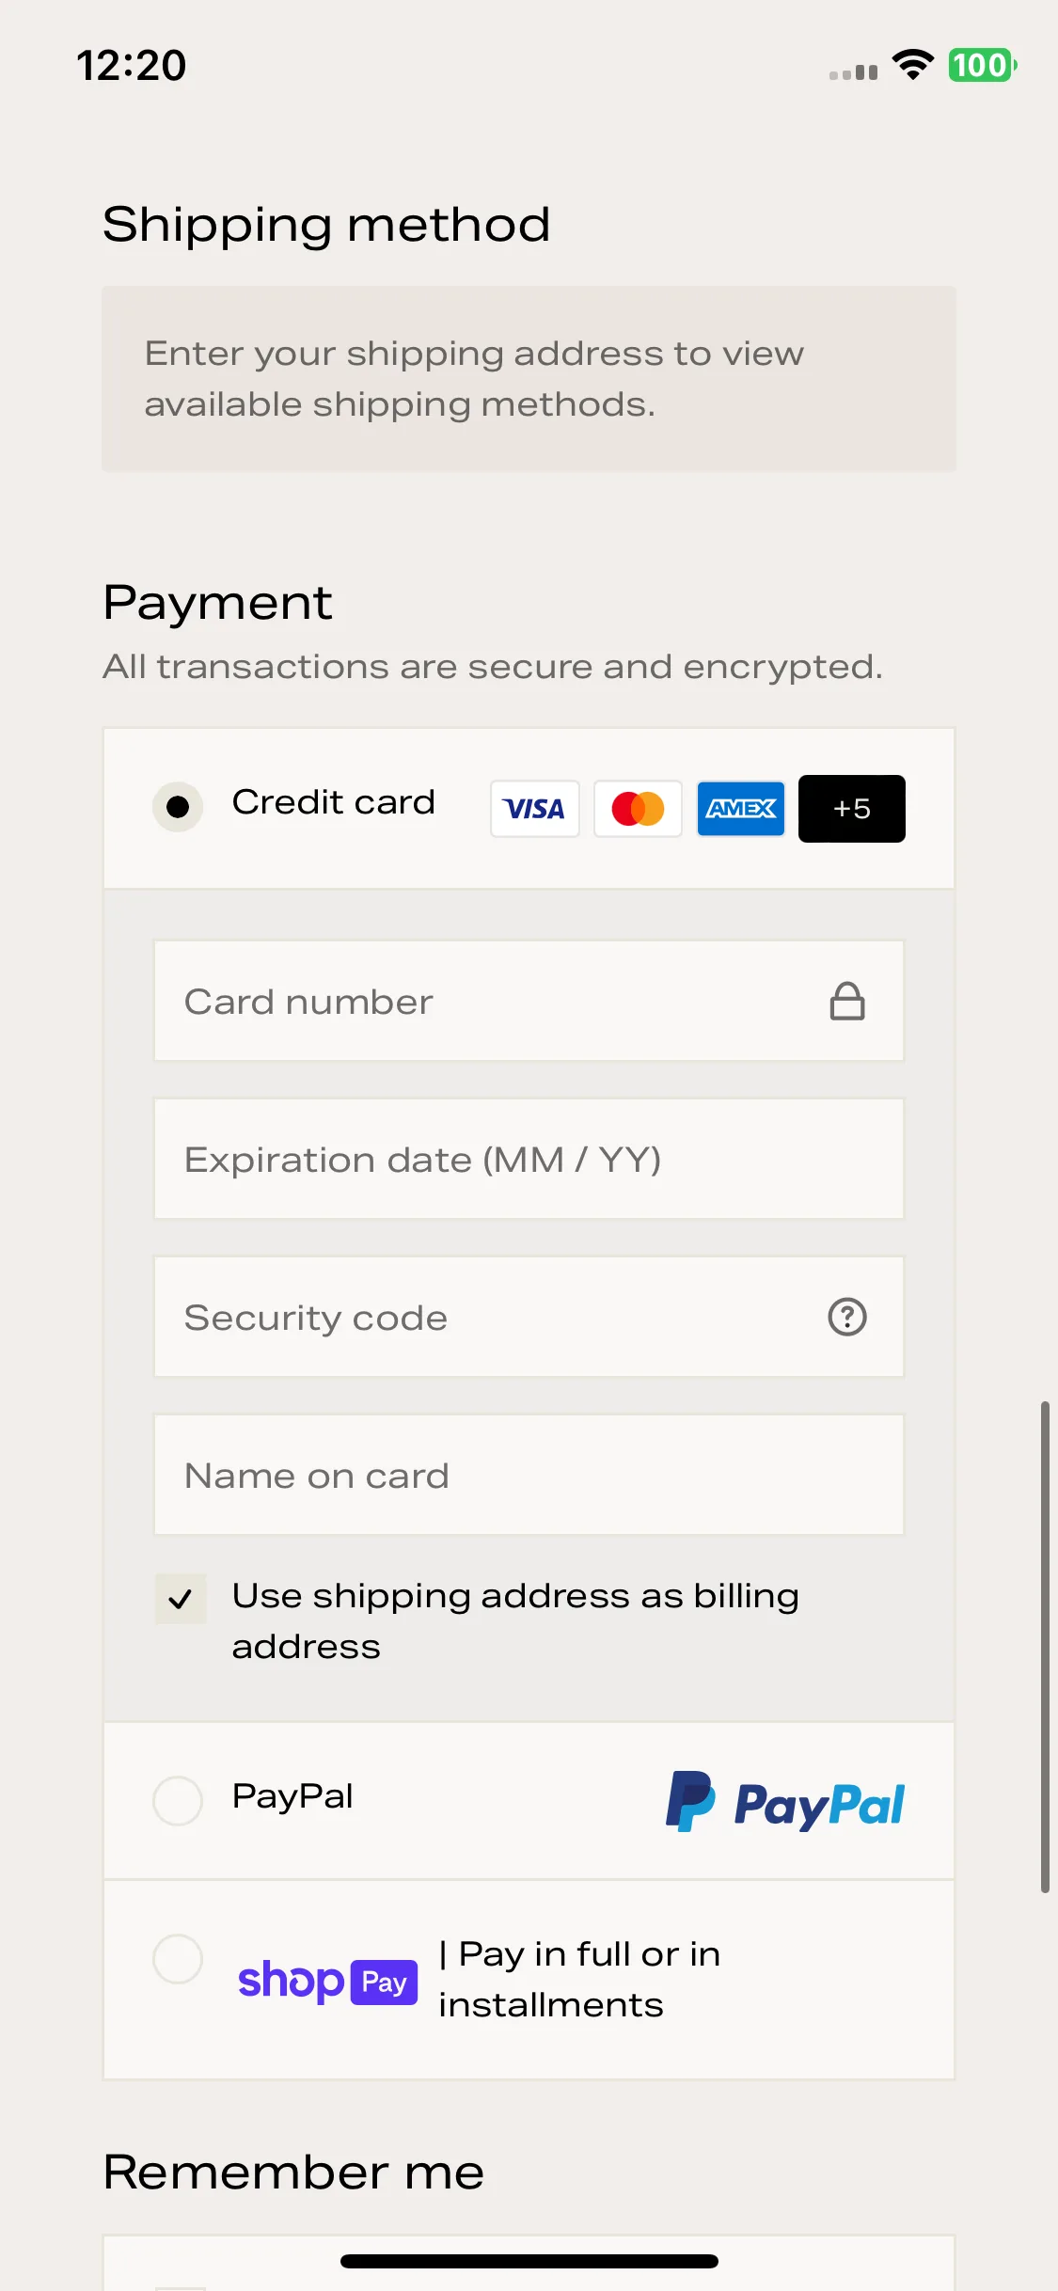Uncheck Use shipping address as billing address
The image size is (1058, 2291).
(x=181, y=1599)
